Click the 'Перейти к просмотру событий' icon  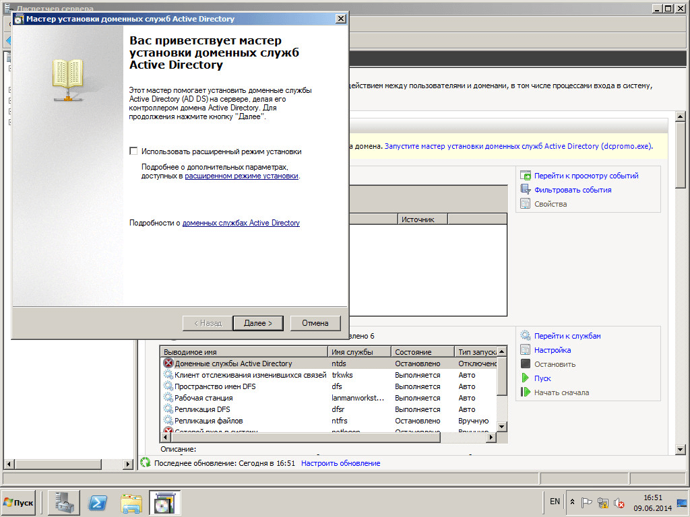[x=526, y=176]
